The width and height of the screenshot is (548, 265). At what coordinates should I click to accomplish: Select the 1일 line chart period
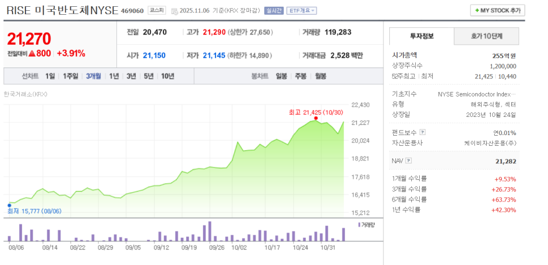[50, 76]
